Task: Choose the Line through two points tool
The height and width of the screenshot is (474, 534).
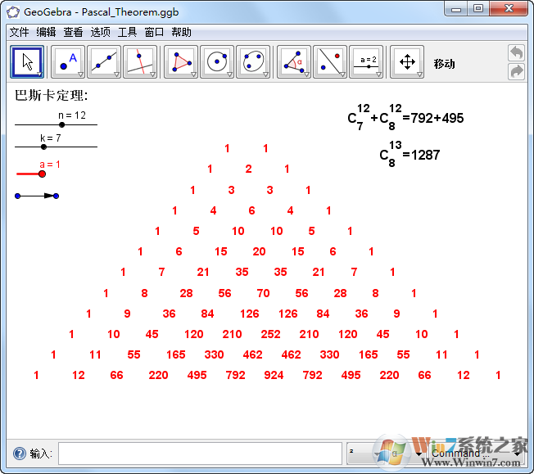Action: 104,62
